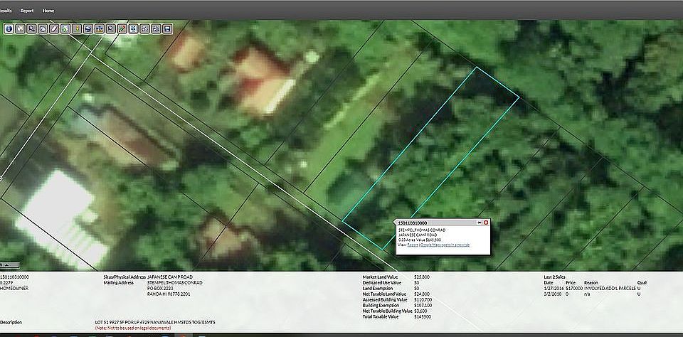This screenshot has width=683, height=337.
Task: Click the INVOLVED ADD'L PARCELS reason
Action: tap(610, 288)
